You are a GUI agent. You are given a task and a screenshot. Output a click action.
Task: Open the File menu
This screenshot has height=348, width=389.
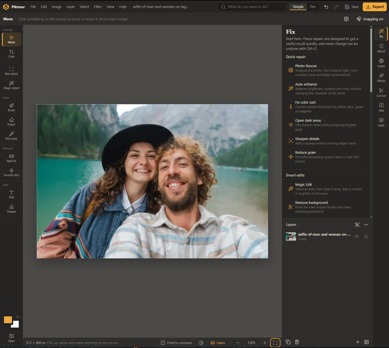tap(33, 7)
